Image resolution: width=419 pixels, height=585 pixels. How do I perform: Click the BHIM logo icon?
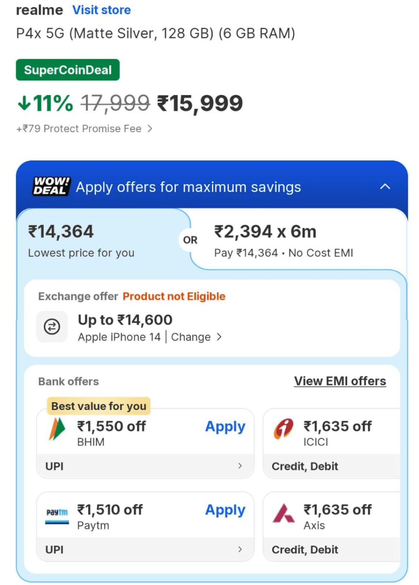[57, 430]
